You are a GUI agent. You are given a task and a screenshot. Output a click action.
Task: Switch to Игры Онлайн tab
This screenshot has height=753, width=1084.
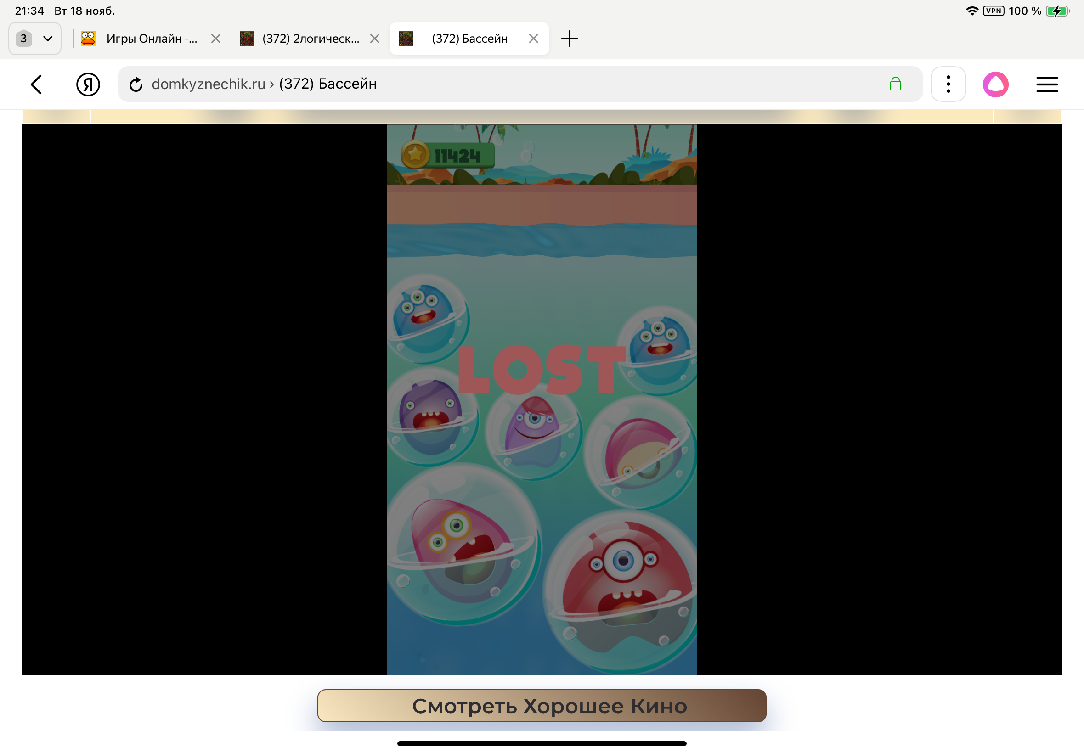tap(151, 39)
